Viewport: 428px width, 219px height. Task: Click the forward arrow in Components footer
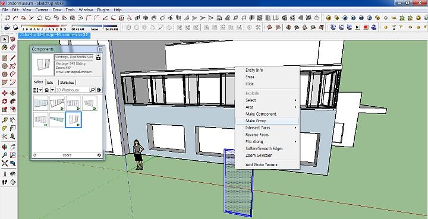click(x=99, y=155)
